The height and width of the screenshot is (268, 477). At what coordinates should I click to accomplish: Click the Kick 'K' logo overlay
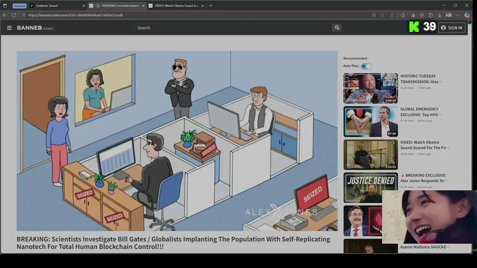[414, 27]
